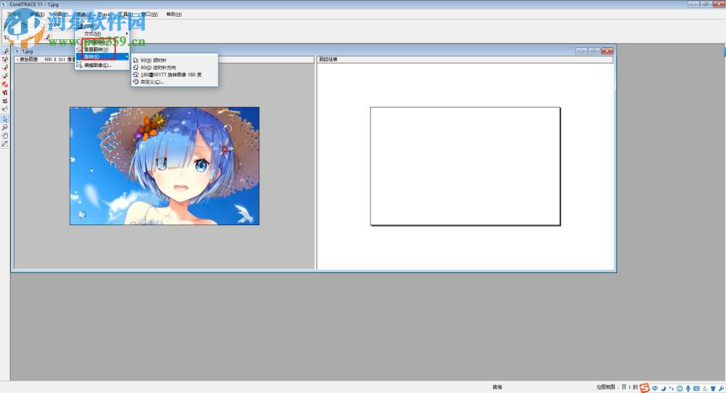
Task: Choose the first Outline trace tool in toolbox
Action: (5, 51)
